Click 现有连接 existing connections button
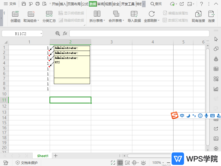This screenshot has height=166, width=221. 198,17
